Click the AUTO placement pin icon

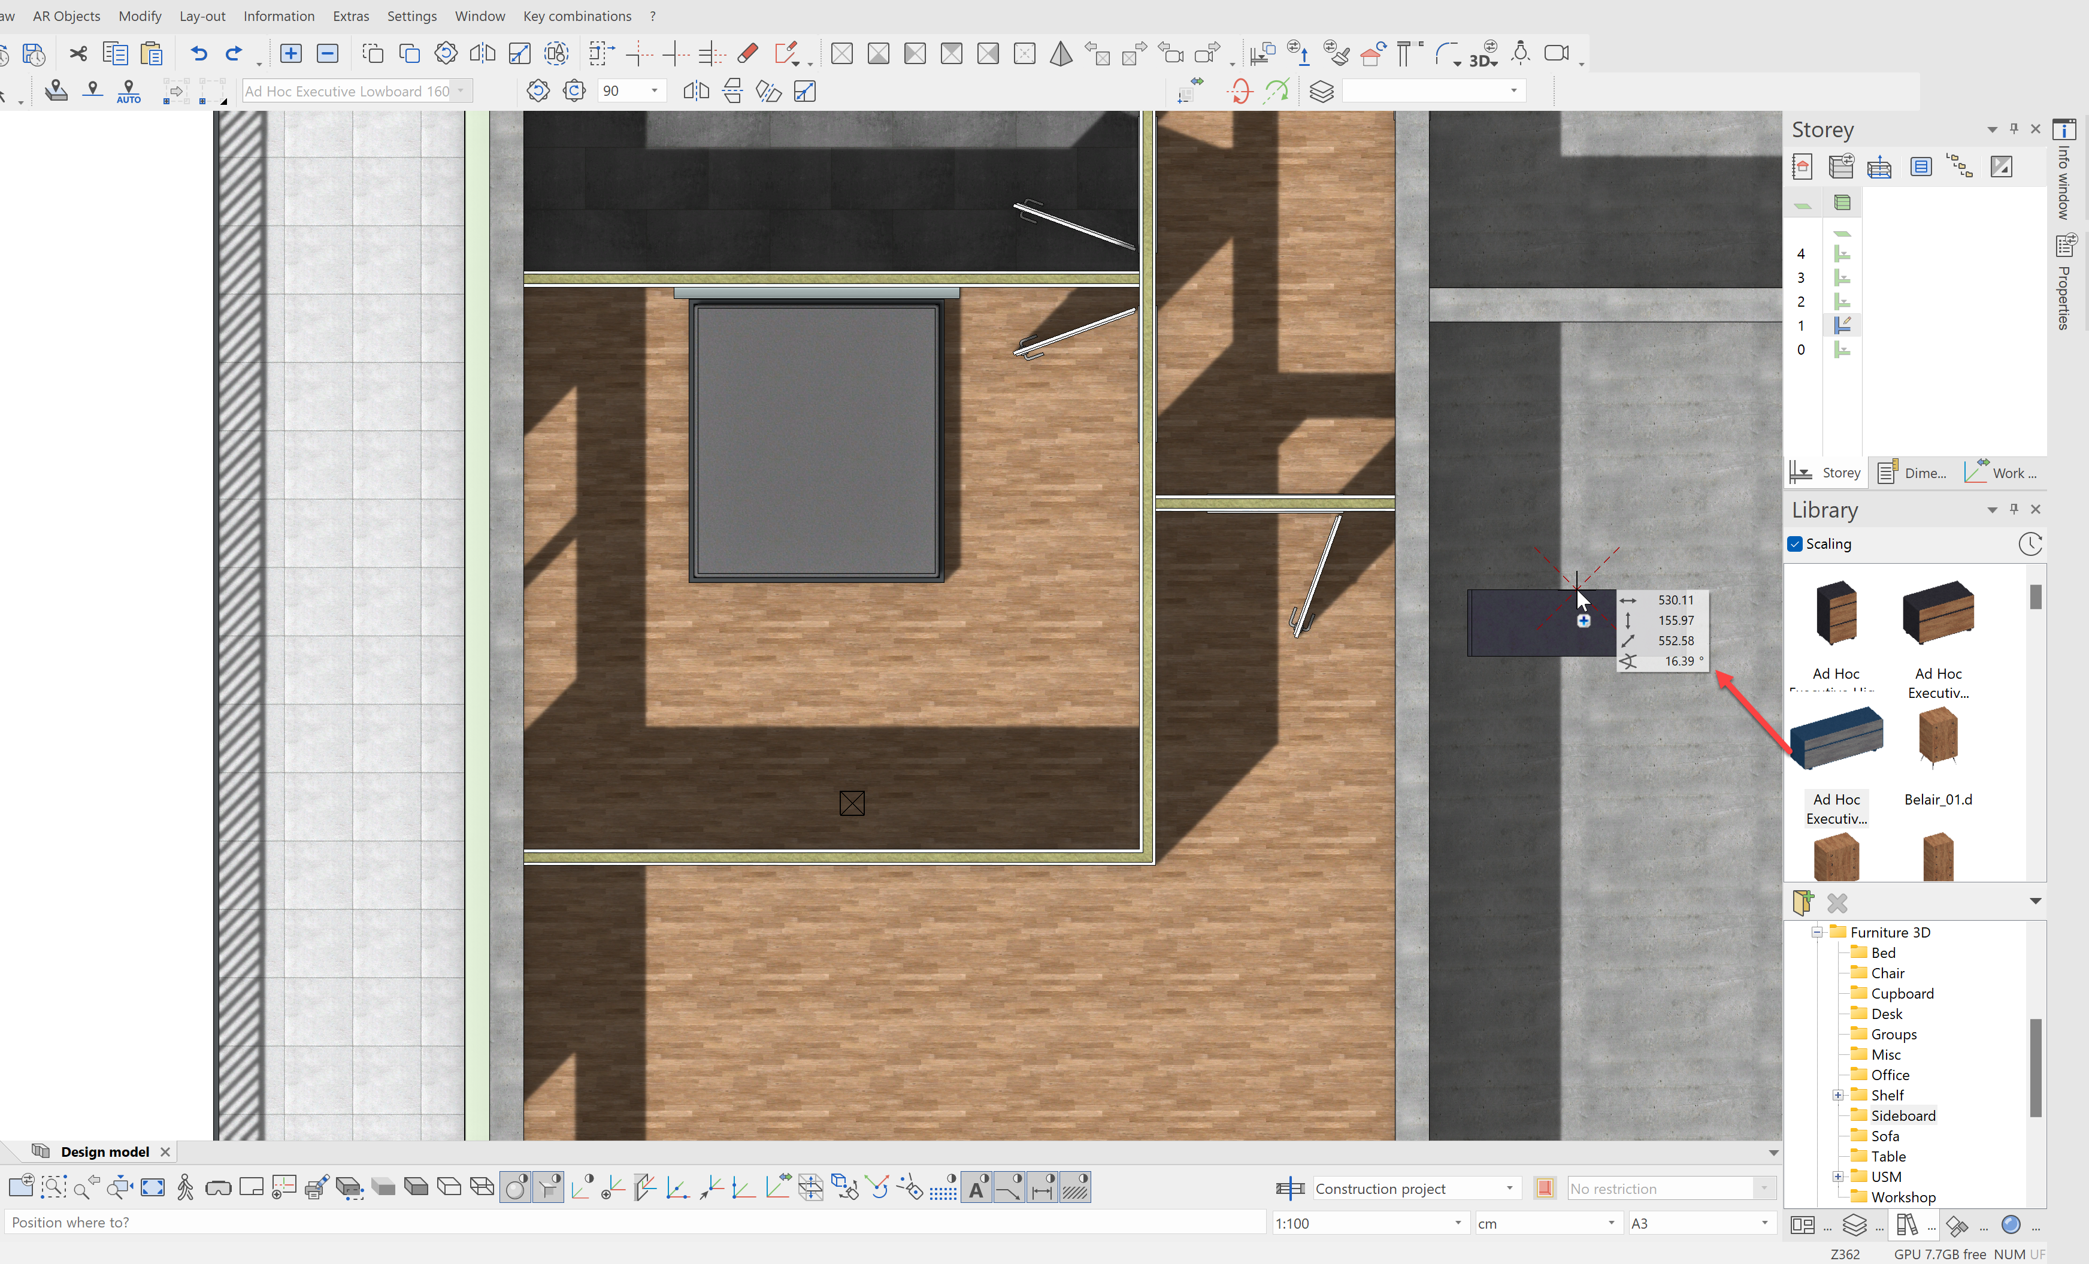[x=129, y=92]
